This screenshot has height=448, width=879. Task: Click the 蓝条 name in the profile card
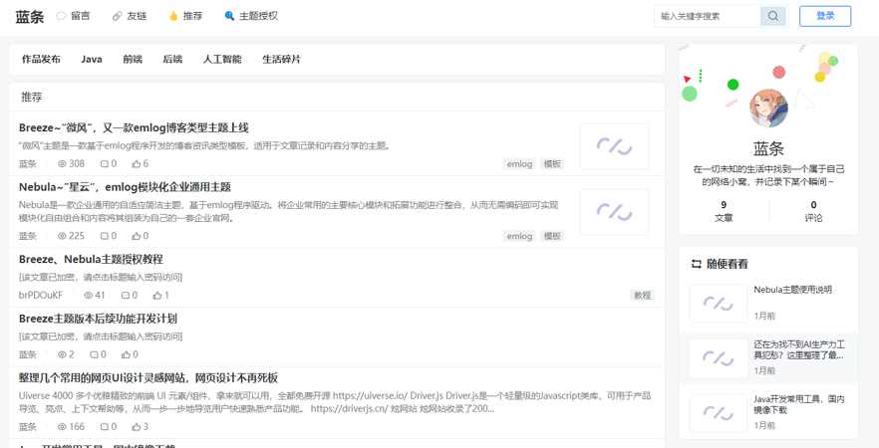click(x=768, y=148)
